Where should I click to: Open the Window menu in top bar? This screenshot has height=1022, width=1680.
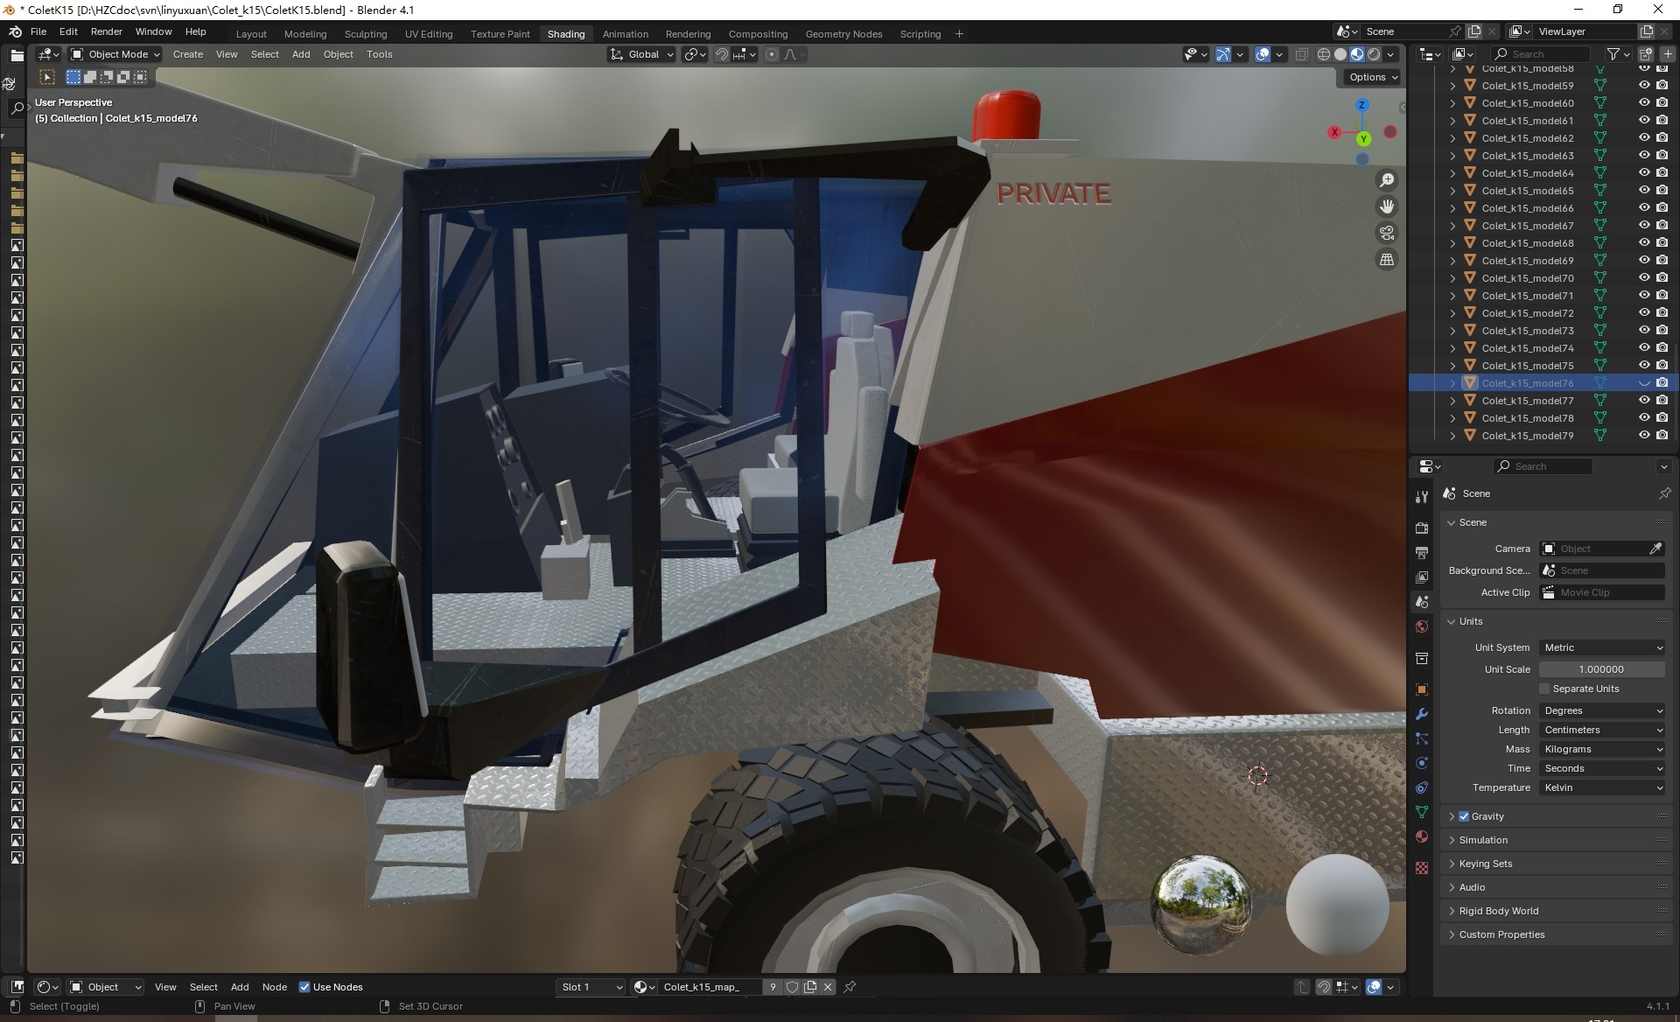[153, 31]
